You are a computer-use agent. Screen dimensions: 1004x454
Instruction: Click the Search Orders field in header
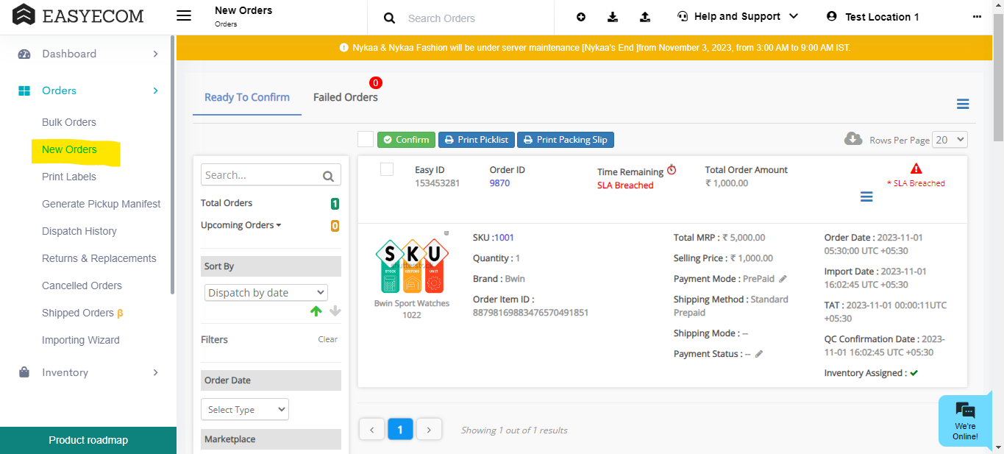[471, 18]
